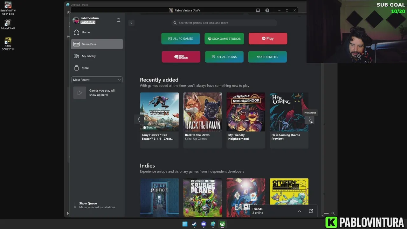The image size is (407, 229).
Task: Expand the Most Recent dropdown
Action: [97, 80]
